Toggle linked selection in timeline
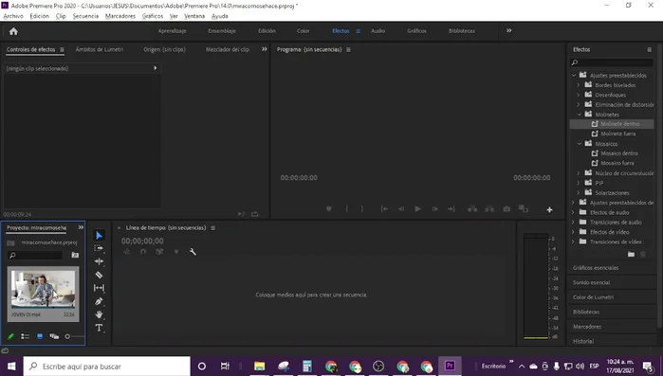 coord(159,252)
